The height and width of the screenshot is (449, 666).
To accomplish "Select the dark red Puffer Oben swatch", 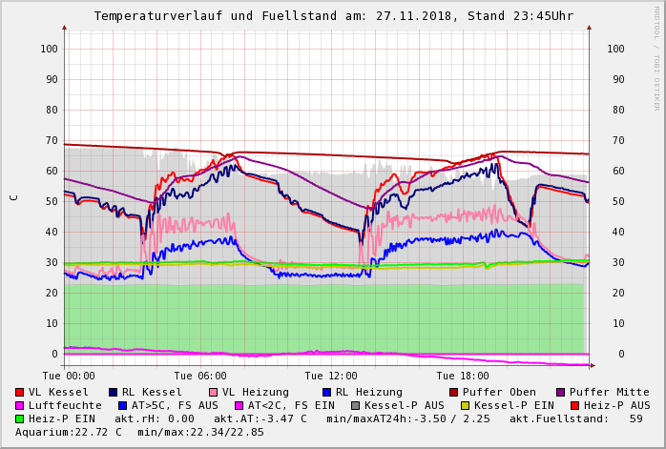I will [x=454, y=392].
